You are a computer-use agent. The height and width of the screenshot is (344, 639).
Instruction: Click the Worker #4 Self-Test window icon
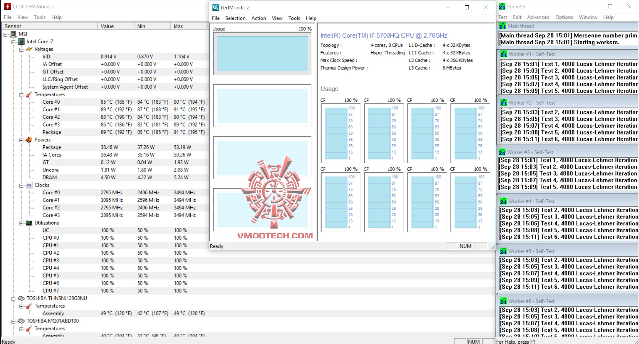coord(503,201)
